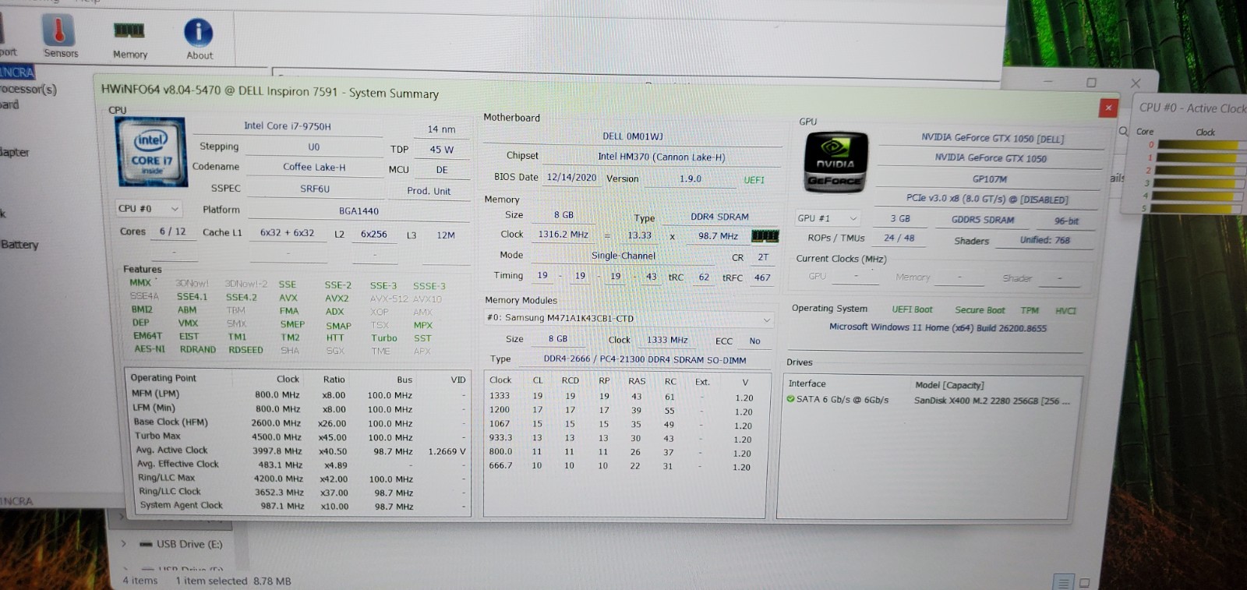Click the Intel Core i7-9750H name field

[288, 126]
